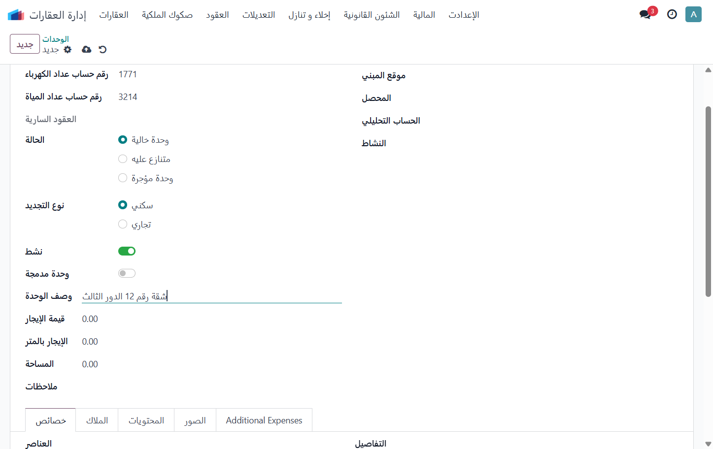Open the صكوك الملكية menu
Screen dimensions: 713x449
pyautogui.click(x=167, y=15)
